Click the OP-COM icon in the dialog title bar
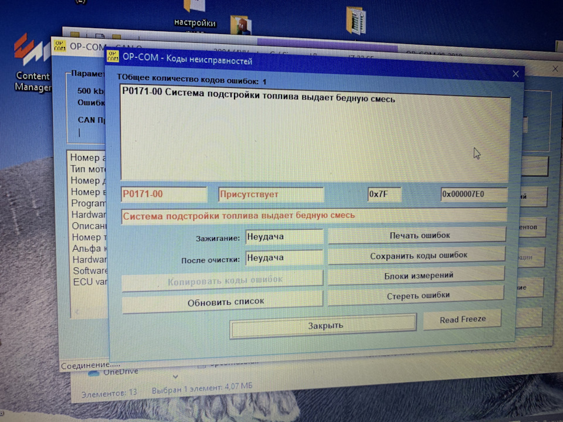Image resolution: width=563 pixels, height=422 pixels. [113, 56]
